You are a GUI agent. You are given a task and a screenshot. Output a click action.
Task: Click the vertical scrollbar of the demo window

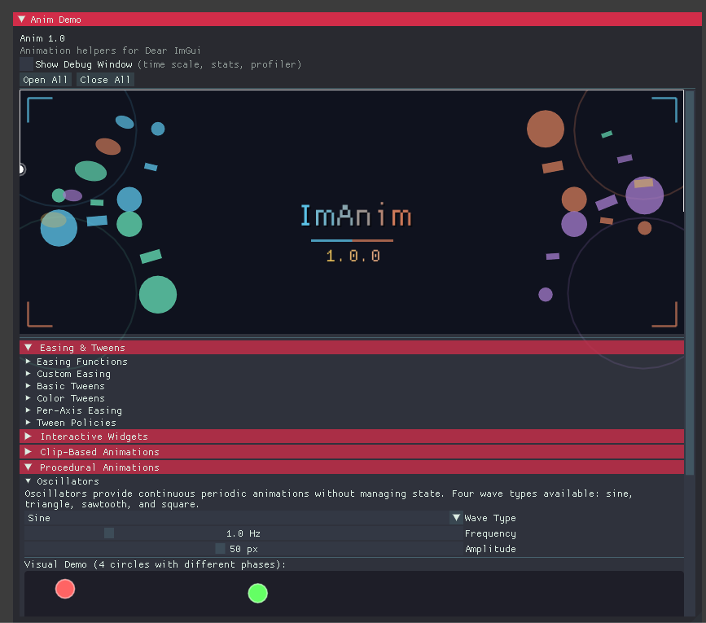(690, 283)
